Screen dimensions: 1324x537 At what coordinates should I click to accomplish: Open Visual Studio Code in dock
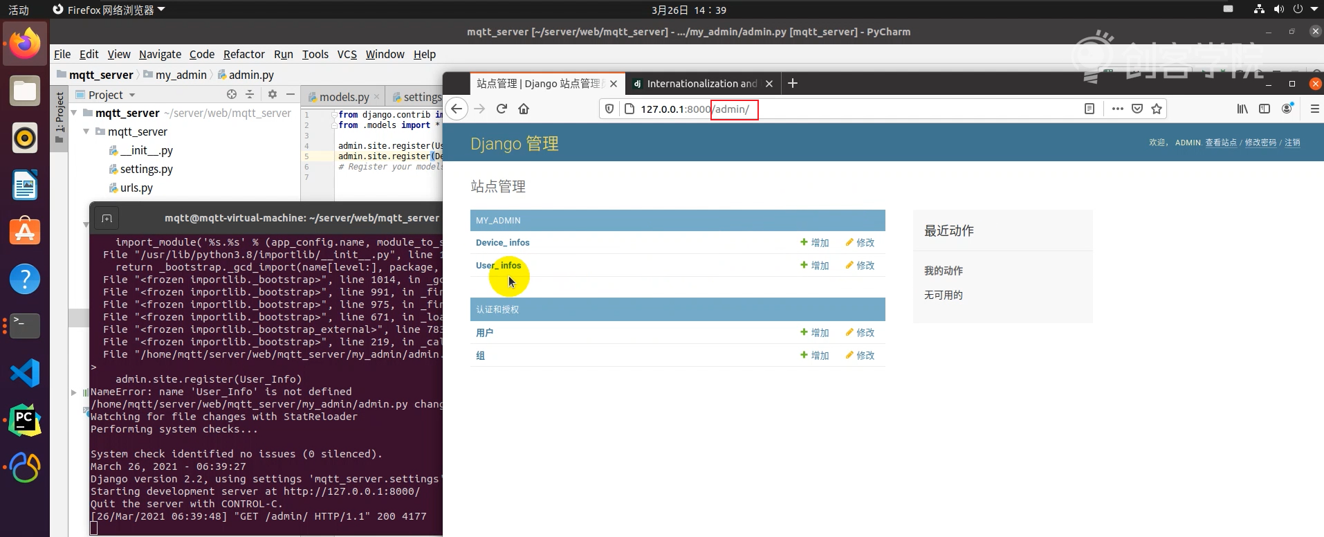(x=25, y=373)
